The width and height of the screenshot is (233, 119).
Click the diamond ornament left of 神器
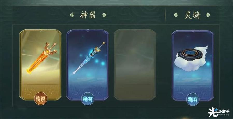[x=72, y=15]
